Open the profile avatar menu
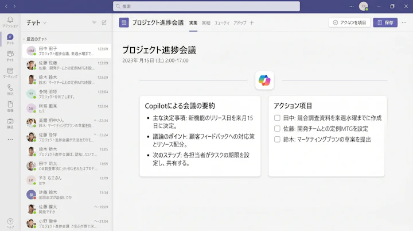Image resolution: width=413 pixels, height=231 pixels. click(x=364, y=6)
